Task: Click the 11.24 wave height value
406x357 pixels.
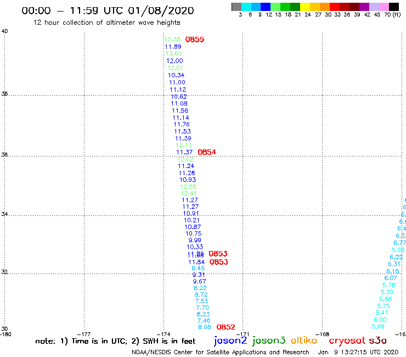Action: (186, 166)
